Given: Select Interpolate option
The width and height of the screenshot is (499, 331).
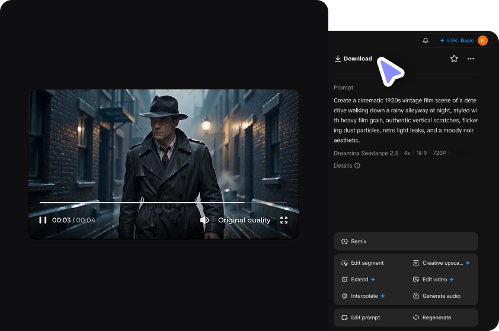Looking at the screenshot, I should pyautogui.click(x=363, y=296).
